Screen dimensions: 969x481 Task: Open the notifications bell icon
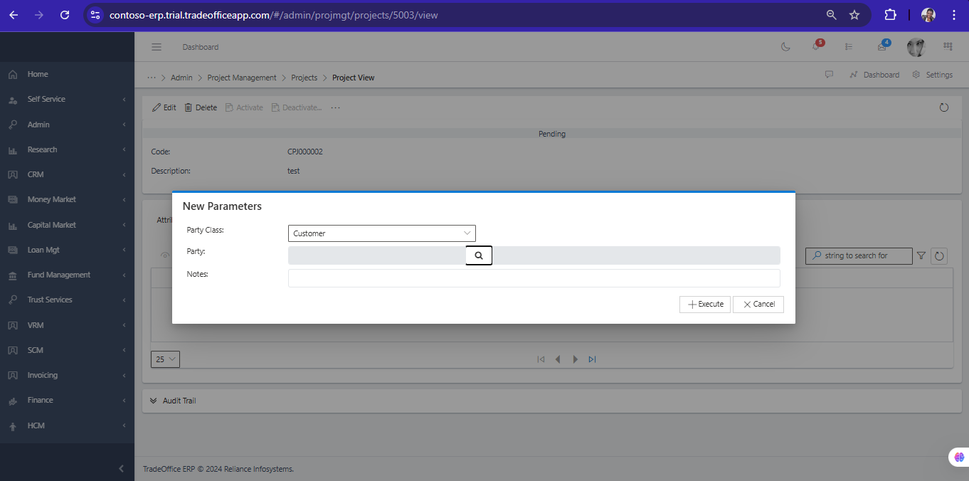pyautogui.click(x=816, y=47)
